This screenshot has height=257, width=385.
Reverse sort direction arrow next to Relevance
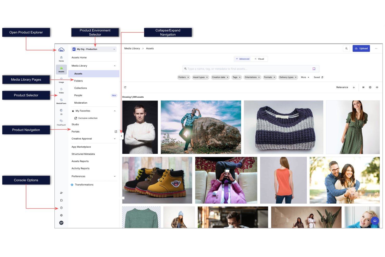pos(354,87)
